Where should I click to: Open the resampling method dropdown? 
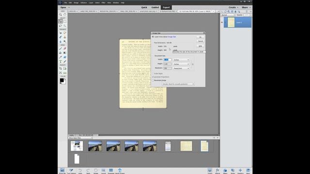point(178,84)
